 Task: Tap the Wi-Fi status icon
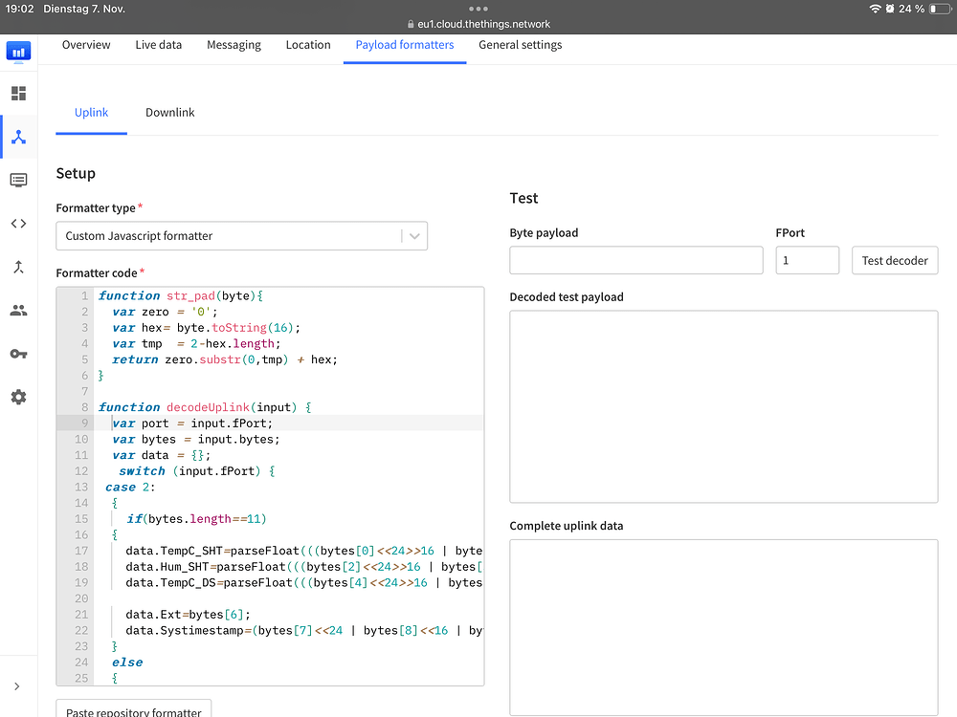pyautogui.click(x=875, y=9)
